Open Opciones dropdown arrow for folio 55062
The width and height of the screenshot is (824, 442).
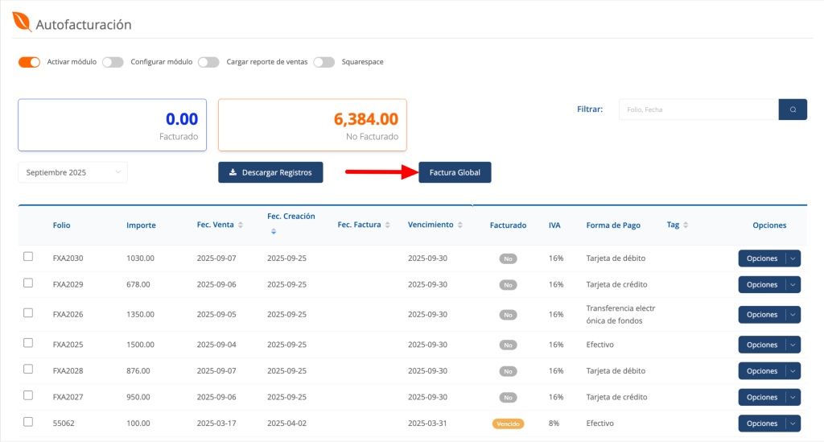click(x=793, y=423)
